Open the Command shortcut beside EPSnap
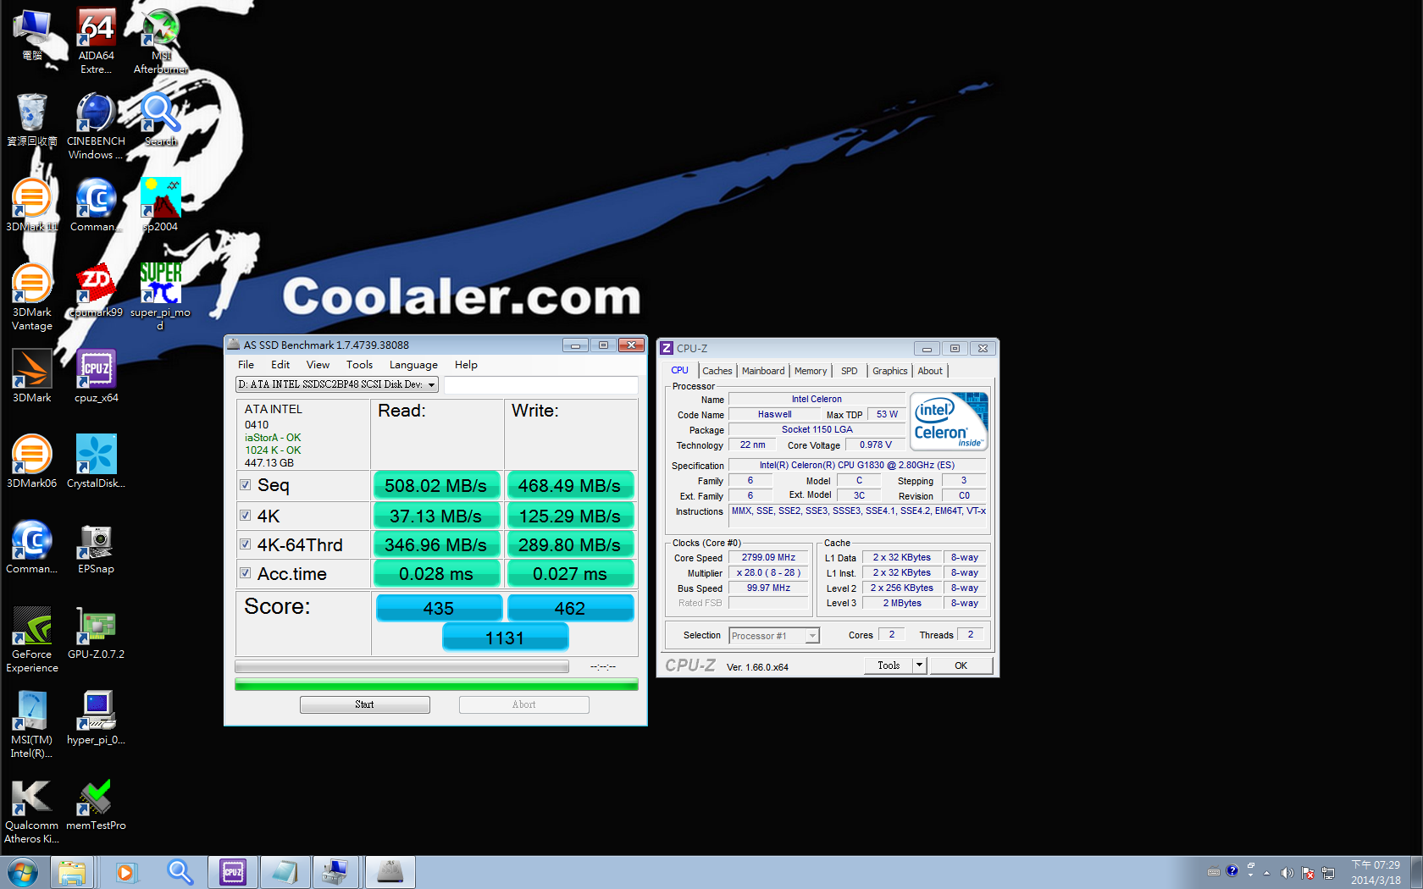Viewport: 1423px width, 889px height. tap(32, 547)
